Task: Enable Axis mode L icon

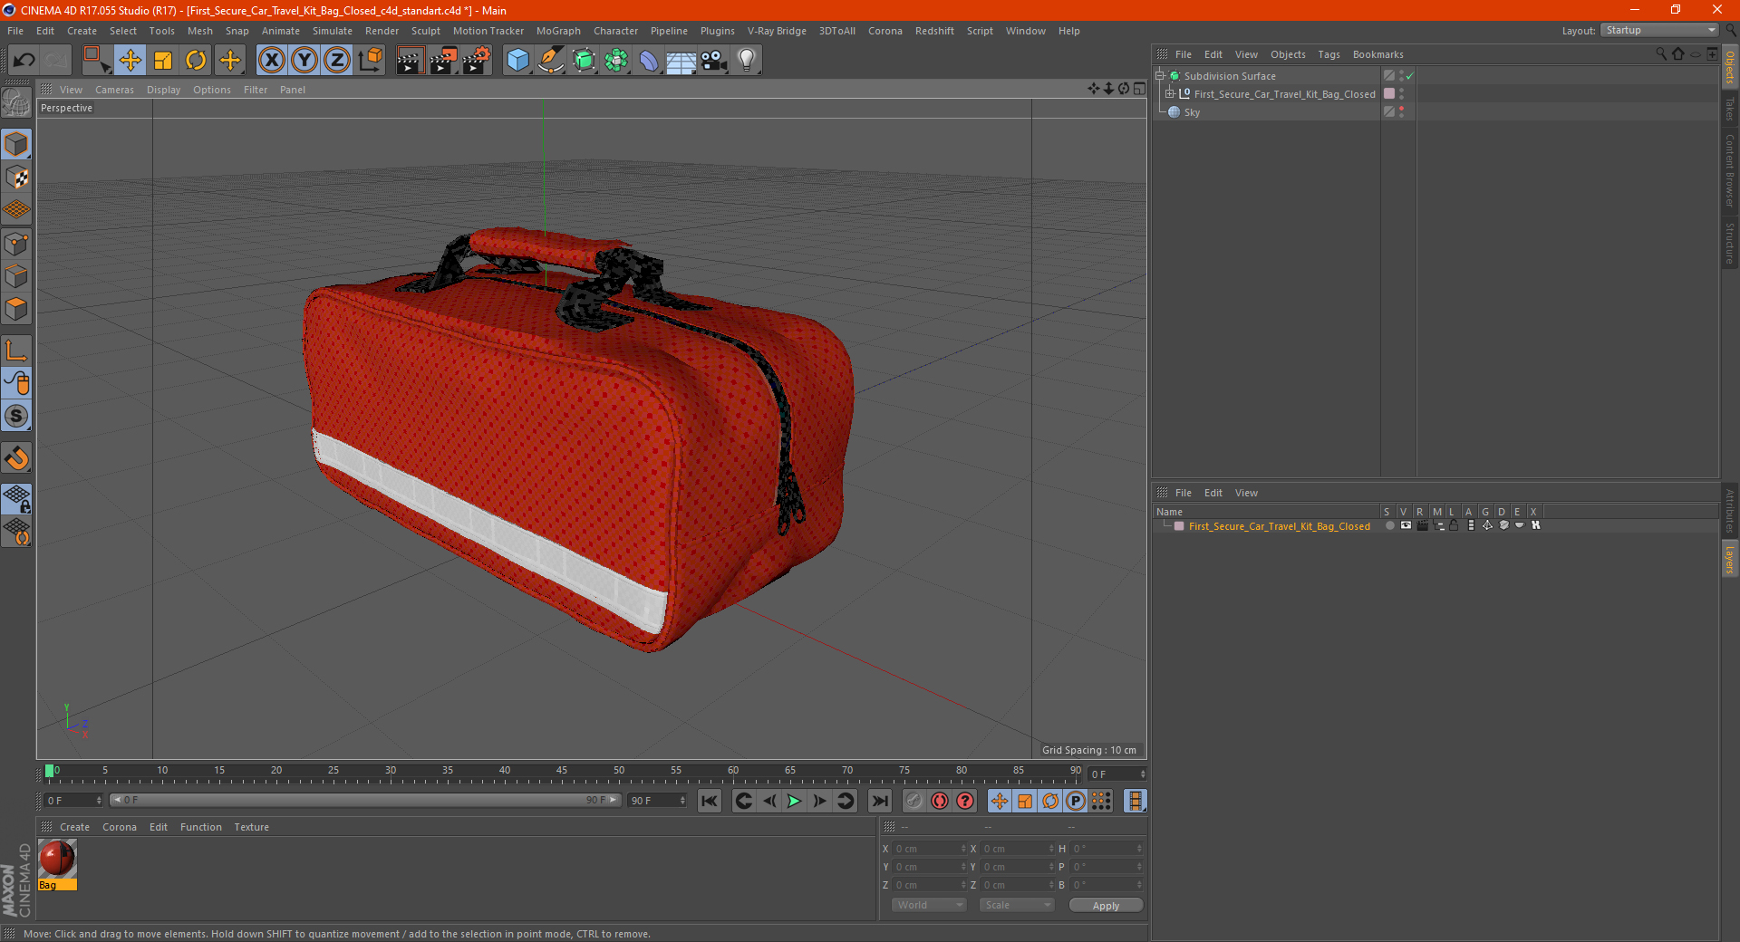Action: pos(17,350)
